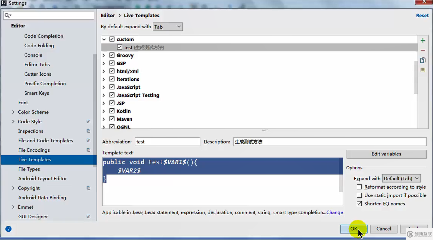Uncheck the custom template group
Image resolution: width=433 pixels, height=240 pixels.
coord(112,39)
